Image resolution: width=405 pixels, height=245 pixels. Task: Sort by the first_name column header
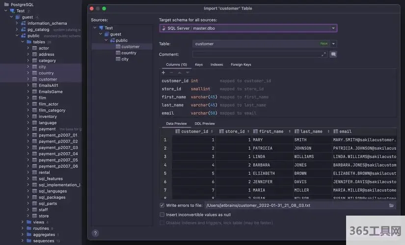pyautogui.click(x=271, y=131)
